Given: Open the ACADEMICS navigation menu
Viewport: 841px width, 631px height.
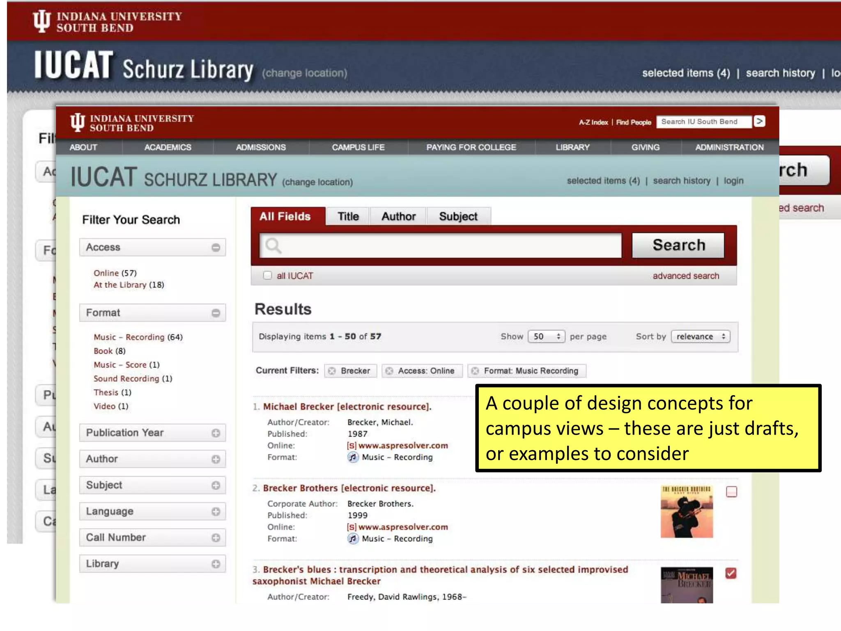Looking at the screenshot, I should [x=168, y=147].
